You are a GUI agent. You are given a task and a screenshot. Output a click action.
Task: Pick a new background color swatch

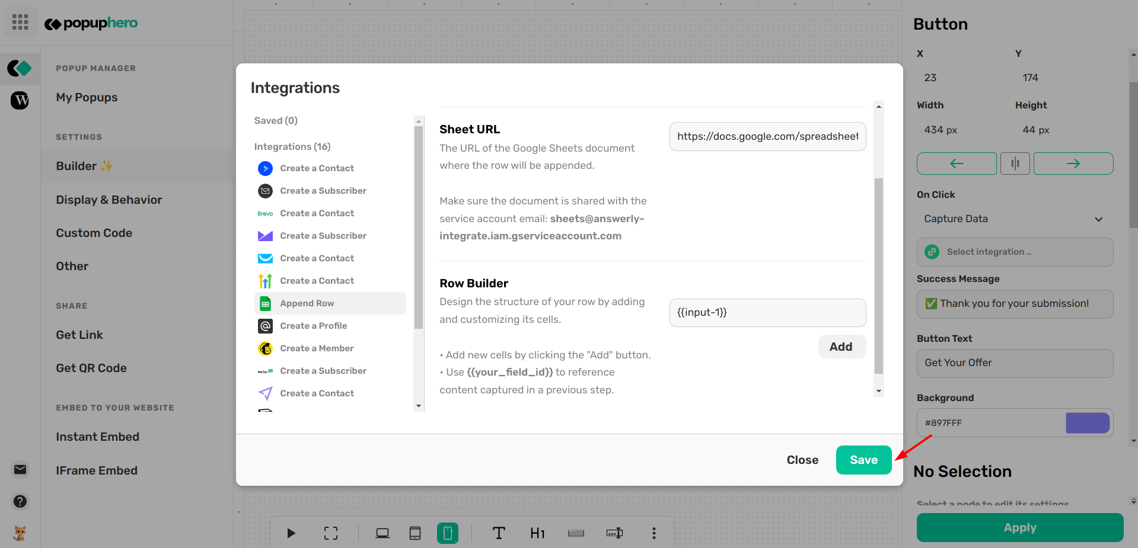point(1087,423)
